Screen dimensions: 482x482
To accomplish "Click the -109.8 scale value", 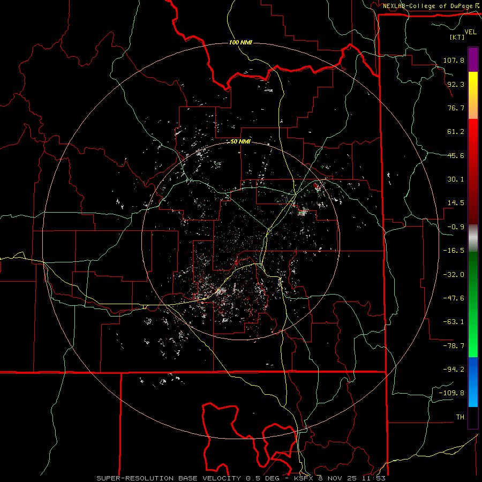I will tap(452, 393).
